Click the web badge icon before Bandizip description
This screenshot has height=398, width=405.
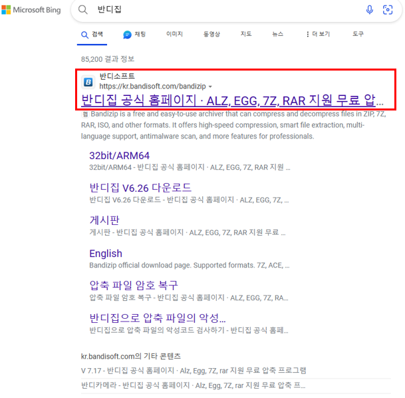(x=85, y=114)
